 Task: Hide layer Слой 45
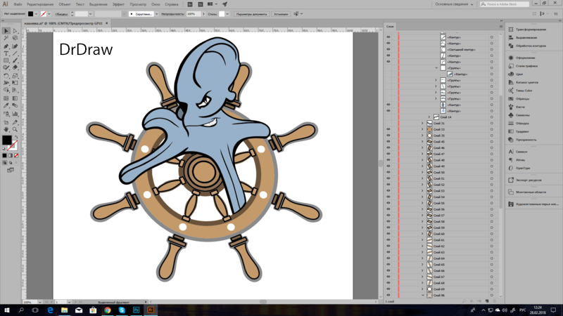click(x=388, y=142)
